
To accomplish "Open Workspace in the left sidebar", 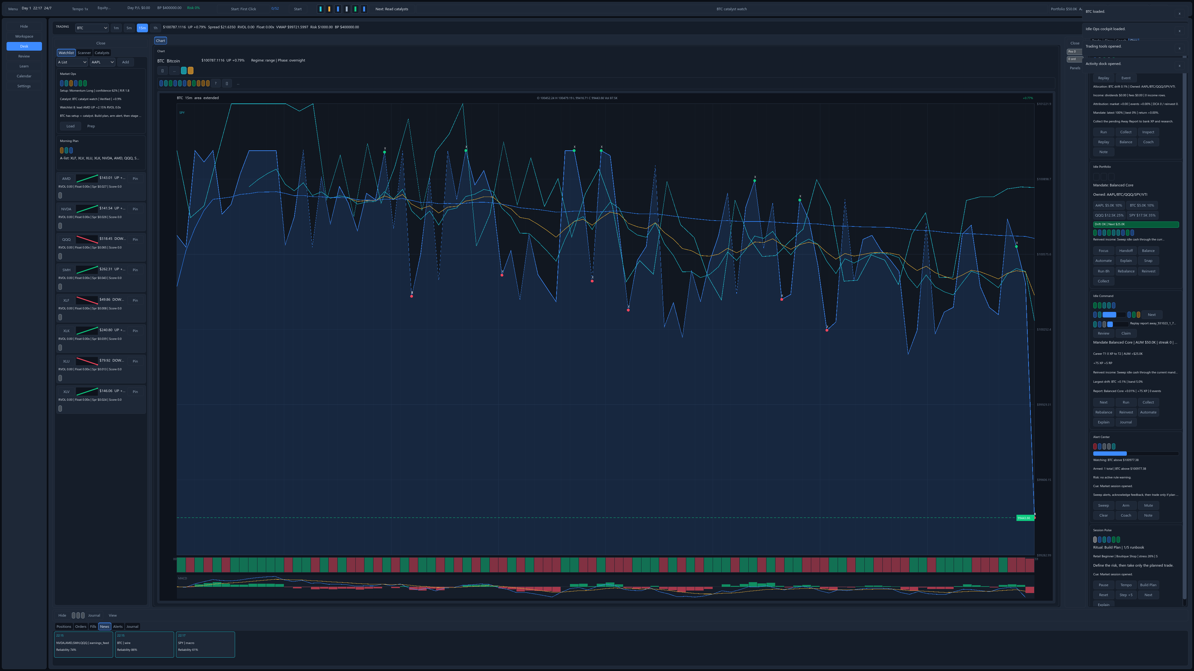I will tap(24, 36).
